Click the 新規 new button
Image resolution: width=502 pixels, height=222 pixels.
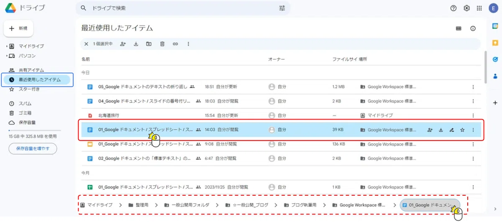point(18,28)
